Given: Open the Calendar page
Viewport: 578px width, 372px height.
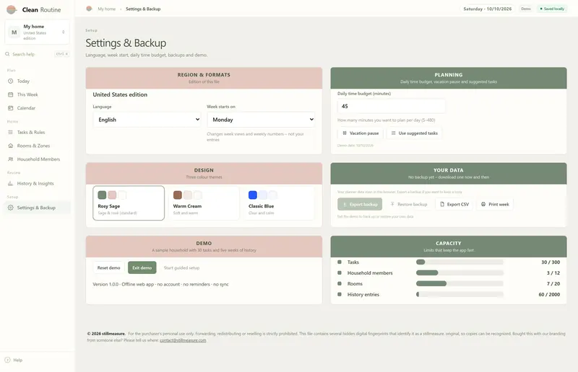Looking at the screenshot, I should click(x=37, y=108).
